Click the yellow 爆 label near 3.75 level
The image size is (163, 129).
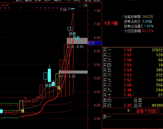pos(23,111)
